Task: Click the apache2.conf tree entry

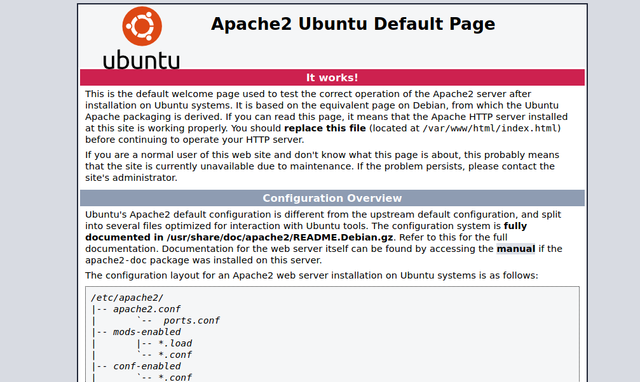Action: 147,309
